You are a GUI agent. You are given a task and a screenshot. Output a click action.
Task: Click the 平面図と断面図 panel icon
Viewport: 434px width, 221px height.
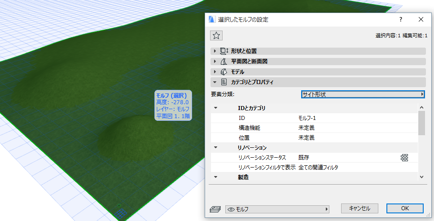pos(224,62)
